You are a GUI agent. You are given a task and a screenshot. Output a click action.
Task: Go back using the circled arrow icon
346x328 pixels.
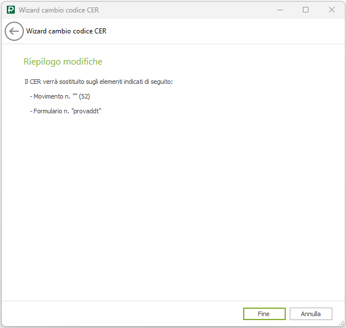tap(14, 31)
